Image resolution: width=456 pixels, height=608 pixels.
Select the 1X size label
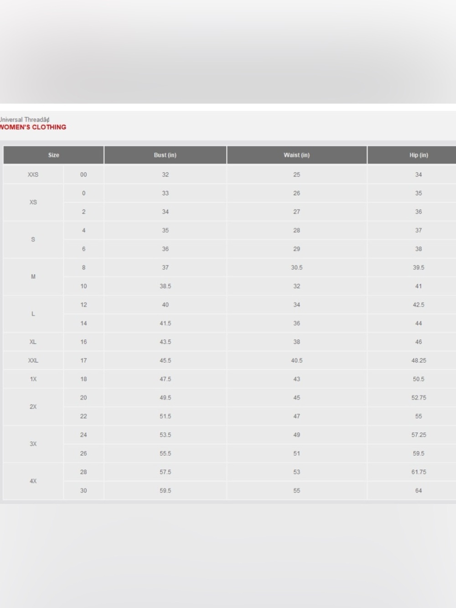coord(33,379)
